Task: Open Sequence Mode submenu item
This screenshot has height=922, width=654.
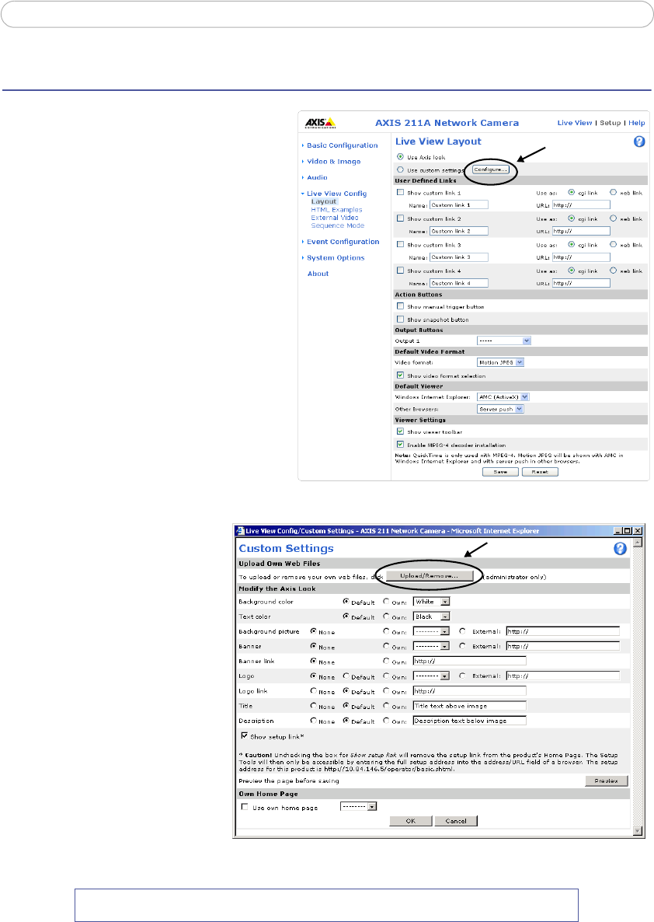Action: [x=338, y=225]
